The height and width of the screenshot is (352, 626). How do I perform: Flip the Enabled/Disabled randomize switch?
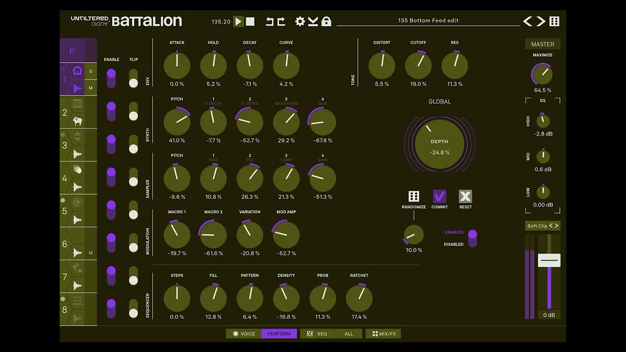472,239
